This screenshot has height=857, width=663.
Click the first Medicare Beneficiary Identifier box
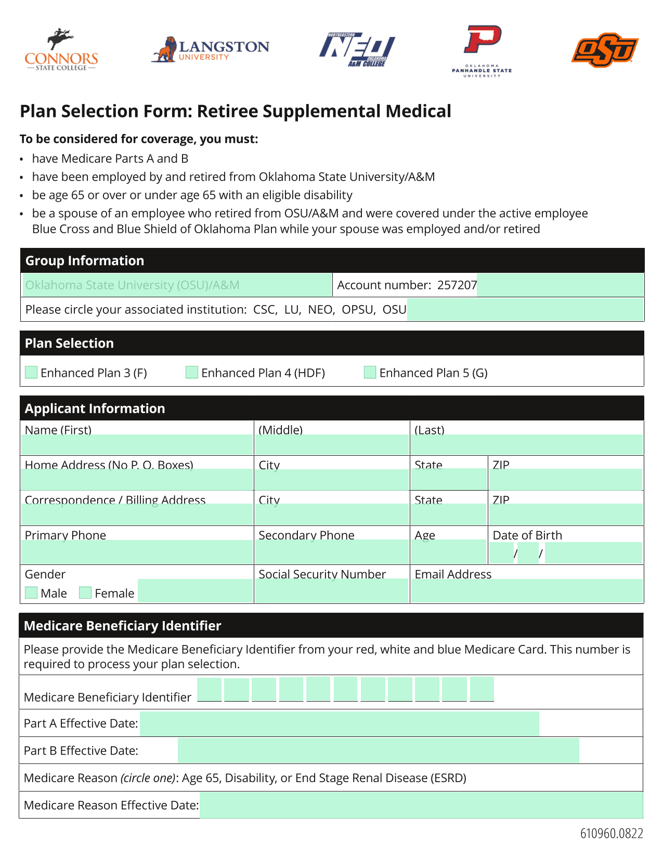click(x=210, y=689)
